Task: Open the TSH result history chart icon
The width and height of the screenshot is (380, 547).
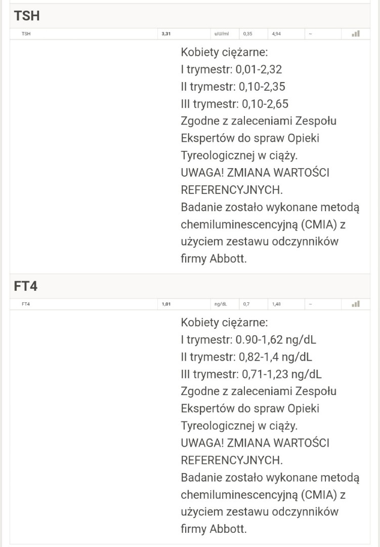Action: click(356, 33)
